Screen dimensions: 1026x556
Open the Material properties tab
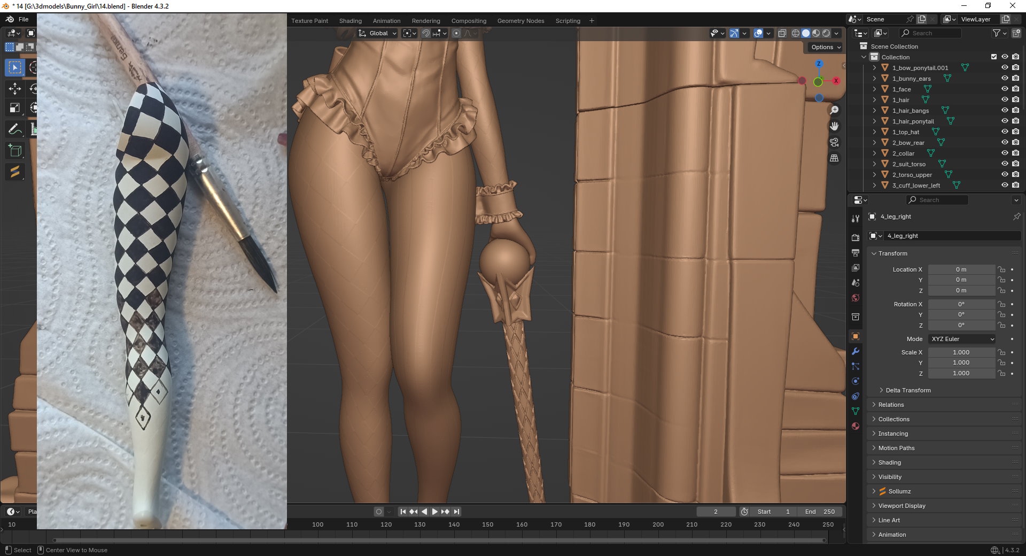click(x=856, y=426)
